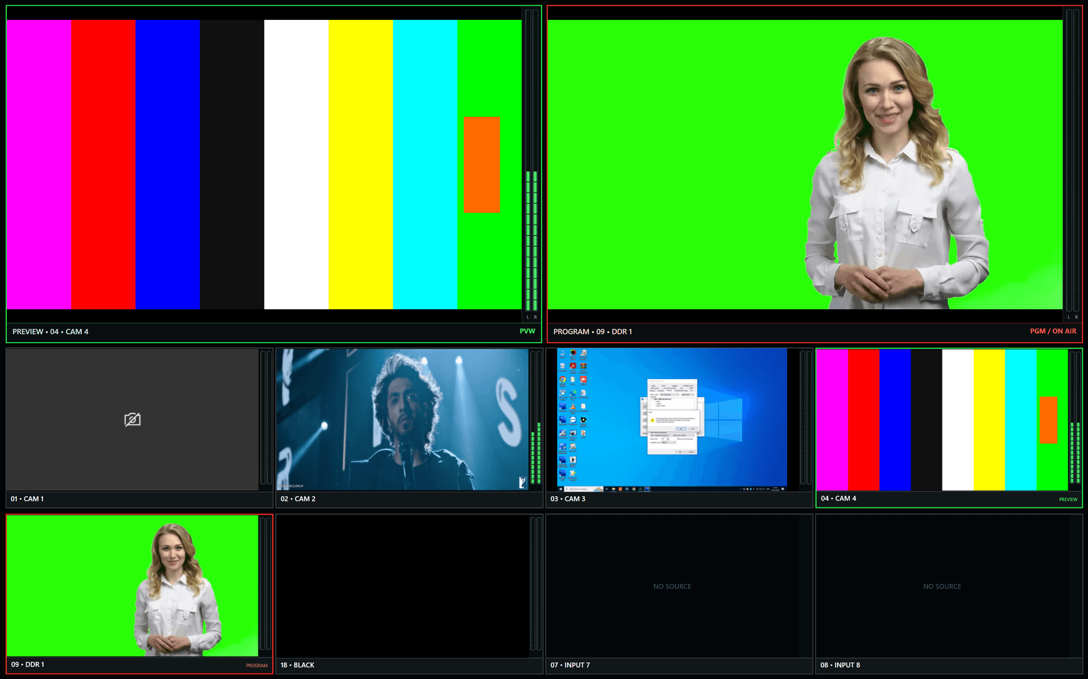Click the yellow bar in Preview monitor
This screenshot has width=1088, height=679.
(360, 164)
